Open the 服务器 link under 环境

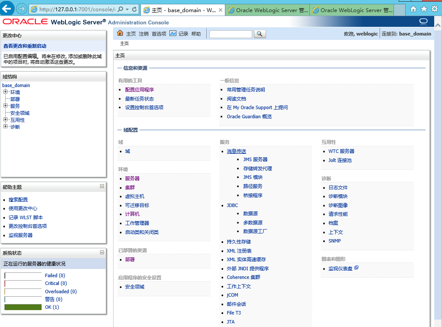point(132,178)
